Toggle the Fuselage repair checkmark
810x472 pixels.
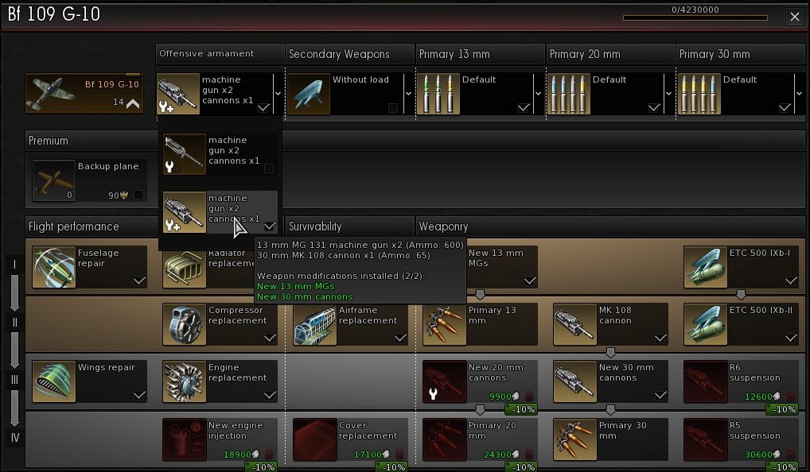[139, 280]
